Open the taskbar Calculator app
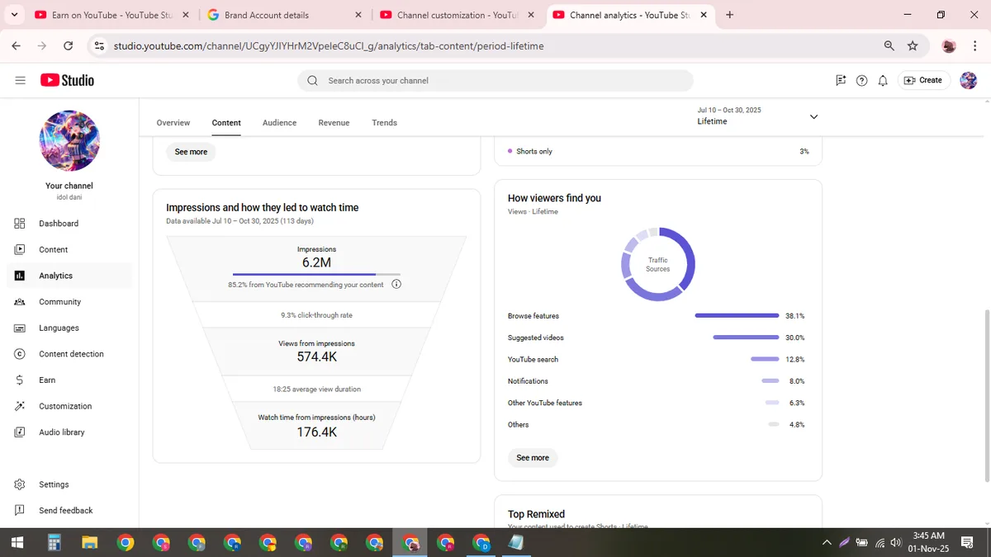Screen dimensions: 991x557 (55, 543)
